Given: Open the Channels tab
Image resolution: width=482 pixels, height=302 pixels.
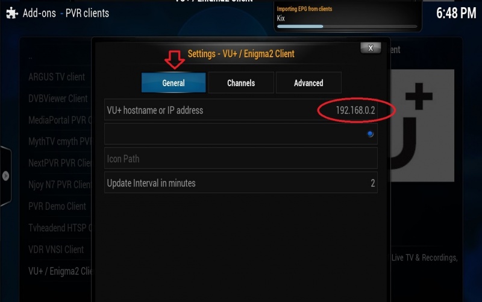Looking at the screenshot, I should click(x=241, y=83).
